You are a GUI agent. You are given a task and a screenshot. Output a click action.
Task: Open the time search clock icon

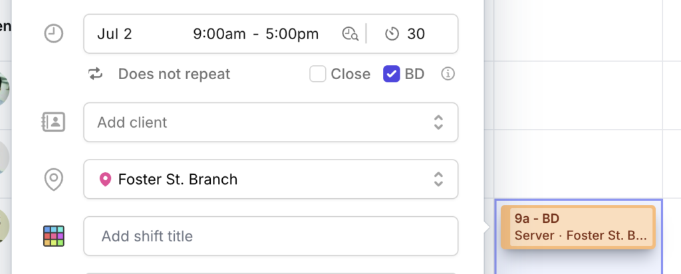[350, 33]
